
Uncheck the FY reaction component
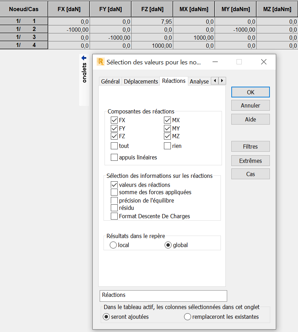[114, 128]
